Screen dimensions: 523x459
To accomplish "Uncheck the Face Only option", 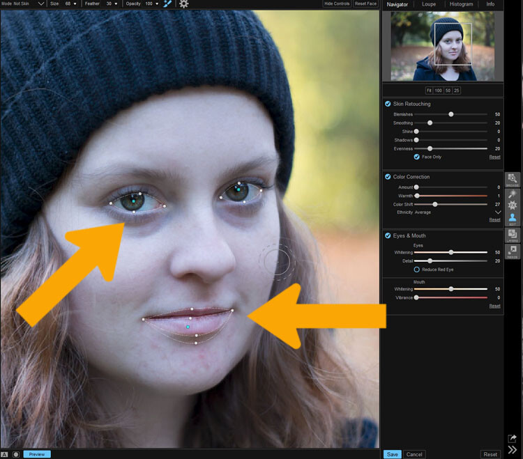I will pyautogui.click(x=416, y=157).
